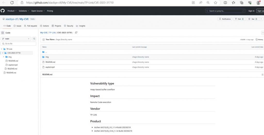This screenshot has height=135, width=264.
Task: Open the My-CVE repository link
Action: tap(24, 19)
